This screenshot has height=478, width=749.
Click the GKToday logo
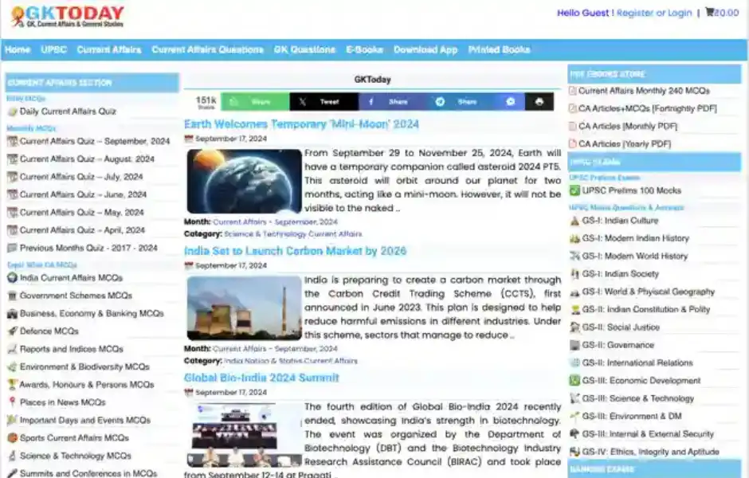(68, 16)
